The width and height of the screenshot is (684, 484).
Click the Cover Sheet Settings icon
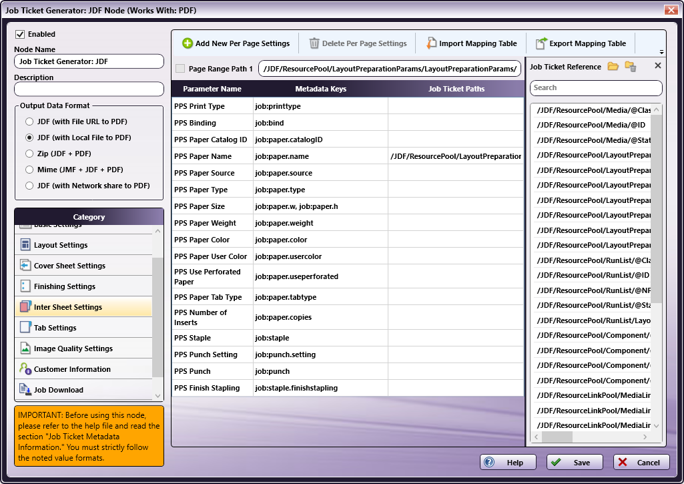tap(25, 265)
